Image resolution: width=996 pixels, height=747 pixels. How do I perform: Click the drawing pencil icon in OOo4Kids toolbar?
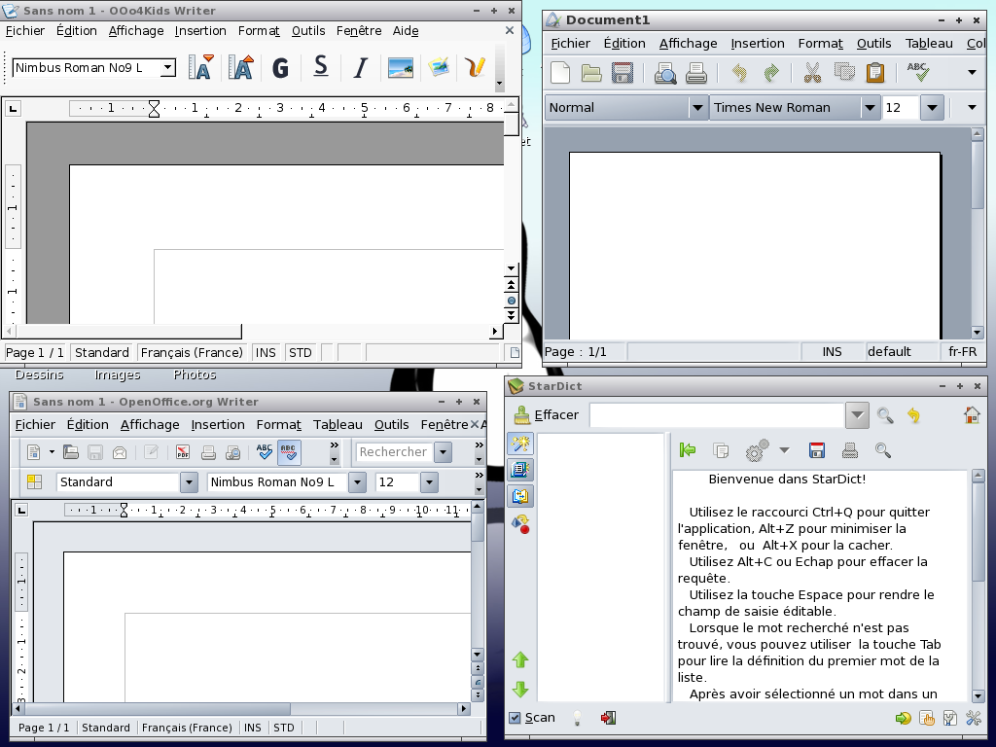[475, 67]
